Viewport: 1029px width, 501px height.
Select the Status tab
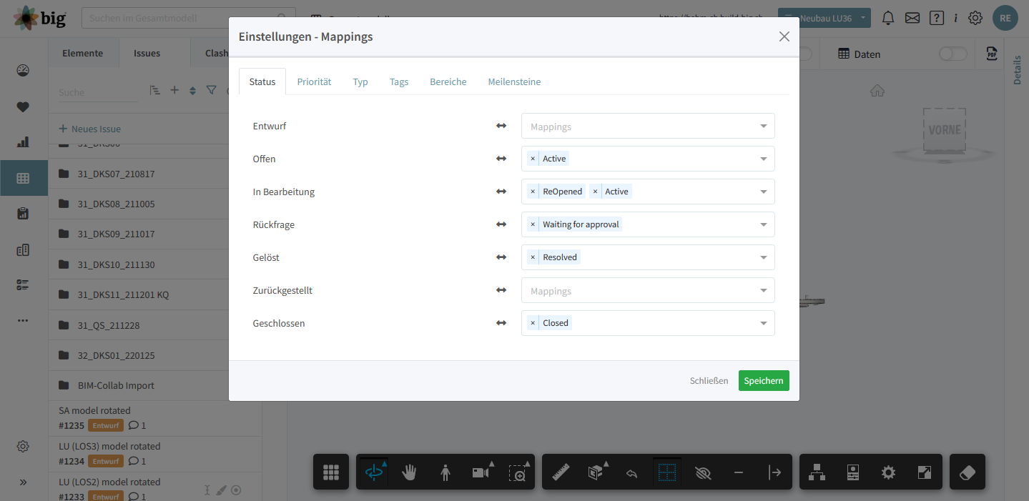point(262,81)
